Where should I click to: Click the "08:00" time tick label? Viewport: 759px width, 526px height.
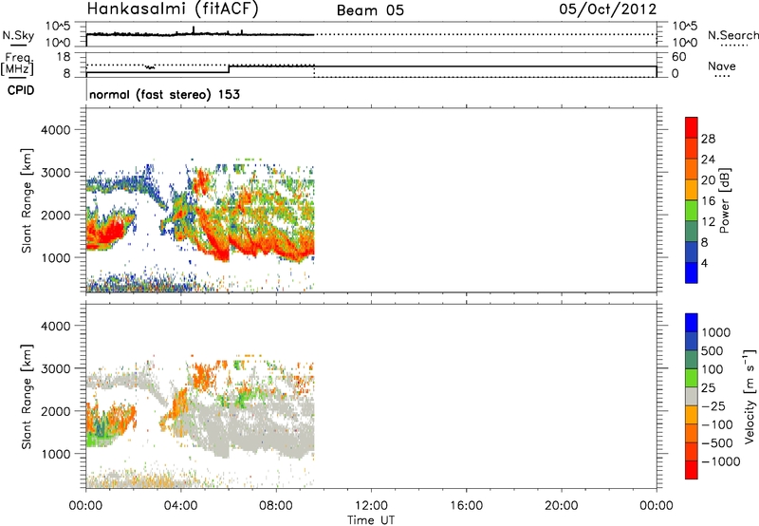[x=276, y=506]
